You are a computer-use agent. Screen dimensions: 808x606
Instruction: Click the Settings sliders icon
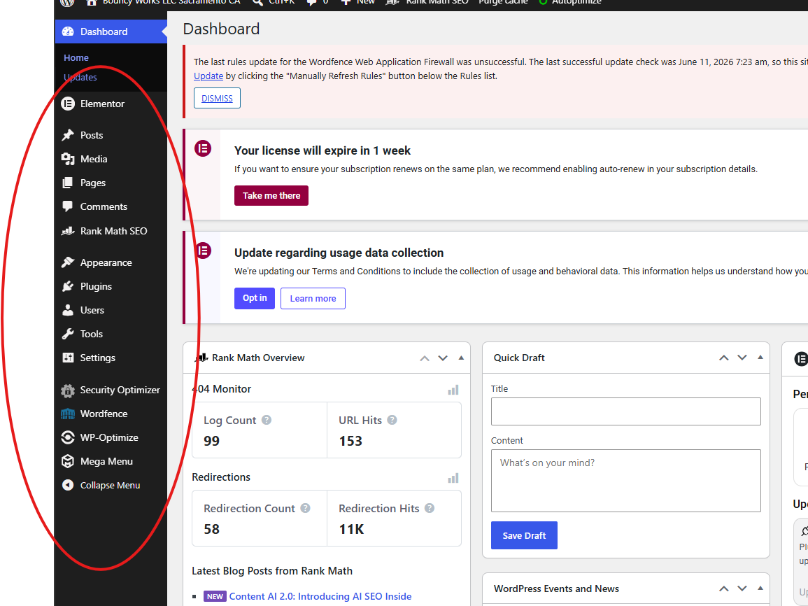pyautogui.click(x=68, y=358)
